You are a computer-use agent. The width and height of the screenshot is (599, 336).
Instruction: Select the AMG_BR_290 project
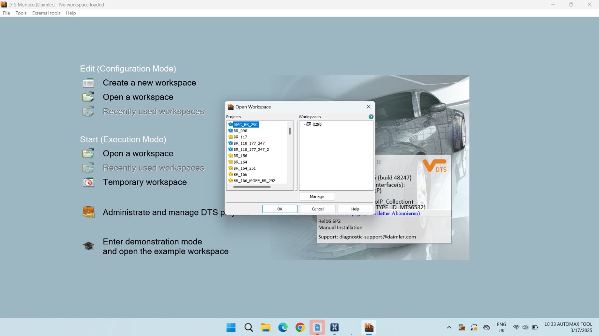[x=246, y=125]
